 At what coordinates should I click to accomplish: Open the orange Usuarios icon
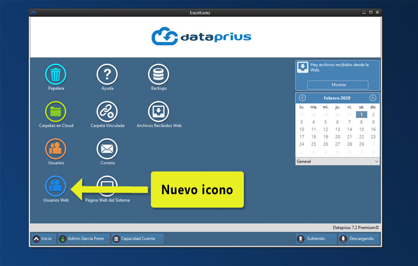click(x=56, y=149)
